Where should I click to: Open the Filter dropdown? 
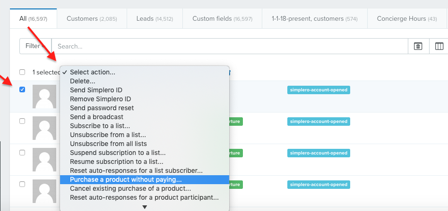tap(35, 46)
